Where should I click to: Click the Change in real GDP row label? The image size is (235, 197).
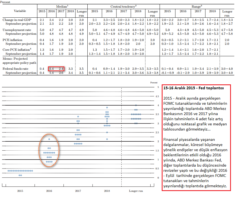point(16,20)
